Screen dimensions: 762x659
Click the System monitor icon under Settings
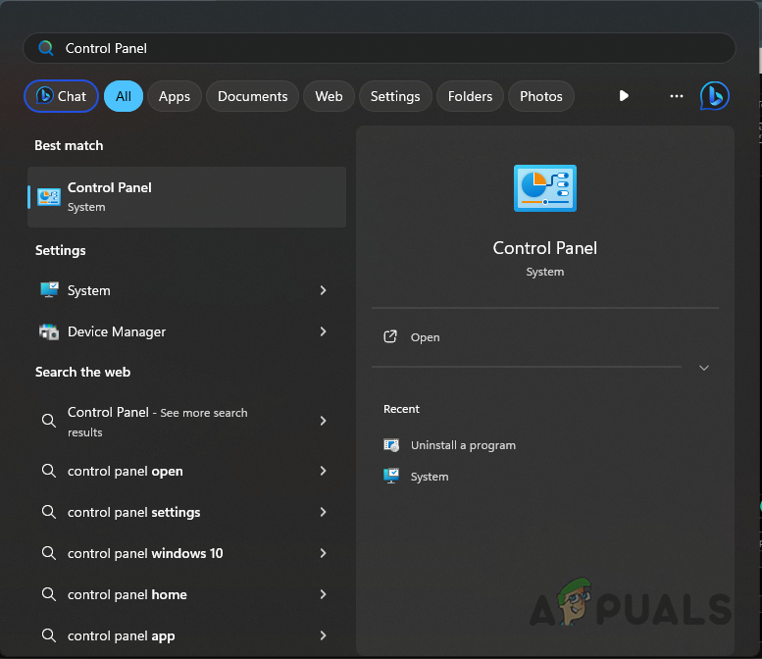pyautogui.click(x=49, y=289)
